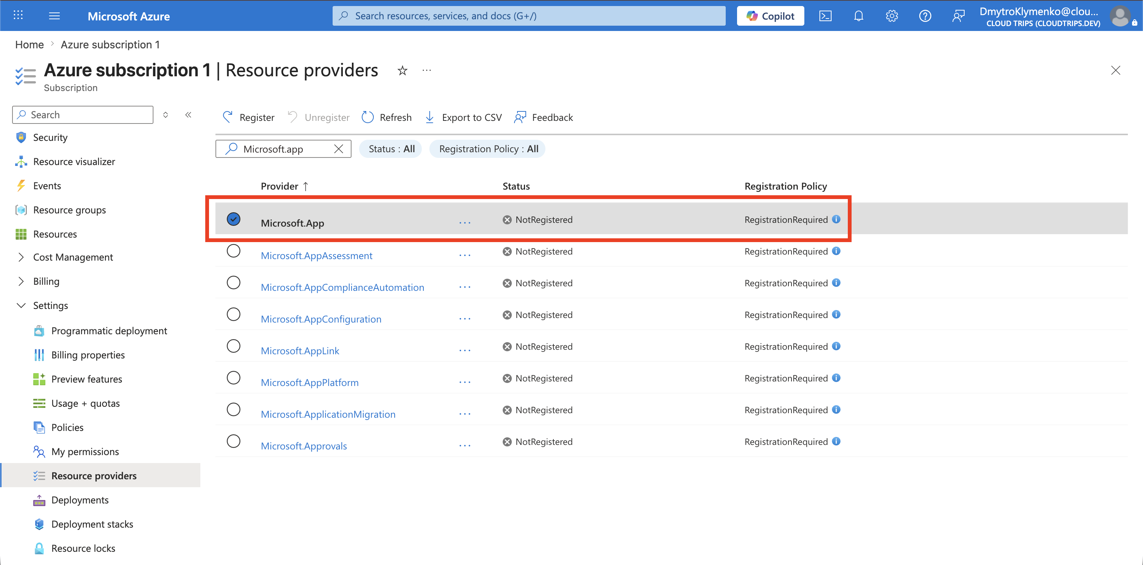Screen dimensions: 1143x565
Task: Open Programmatic deployment in Settings
Action: pyautogui.click(x=109, y=331)
